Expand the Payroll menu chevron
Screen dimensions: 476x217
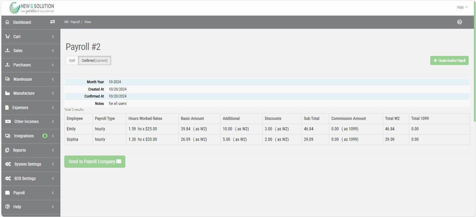click(x=53, y=193)
